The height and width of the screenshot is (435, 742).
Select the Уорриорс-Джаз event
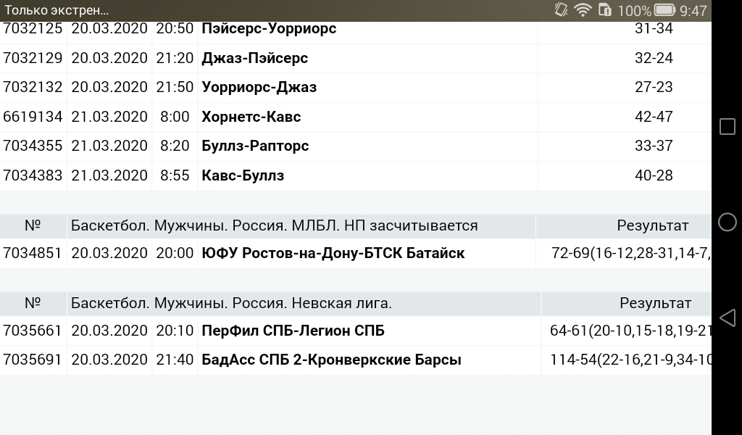[x=355, y=88]
